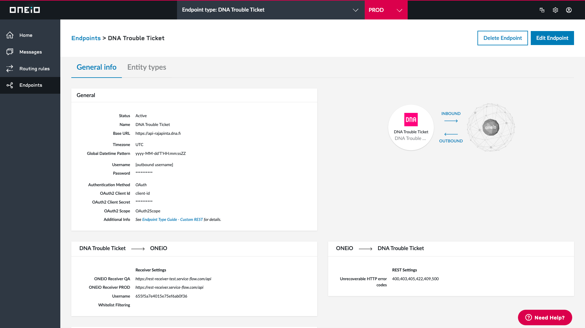Click the ONEiO Receiver QA URL
This screenshot has height=328, width=585.
pyautogui.click(x=173, y=279)
